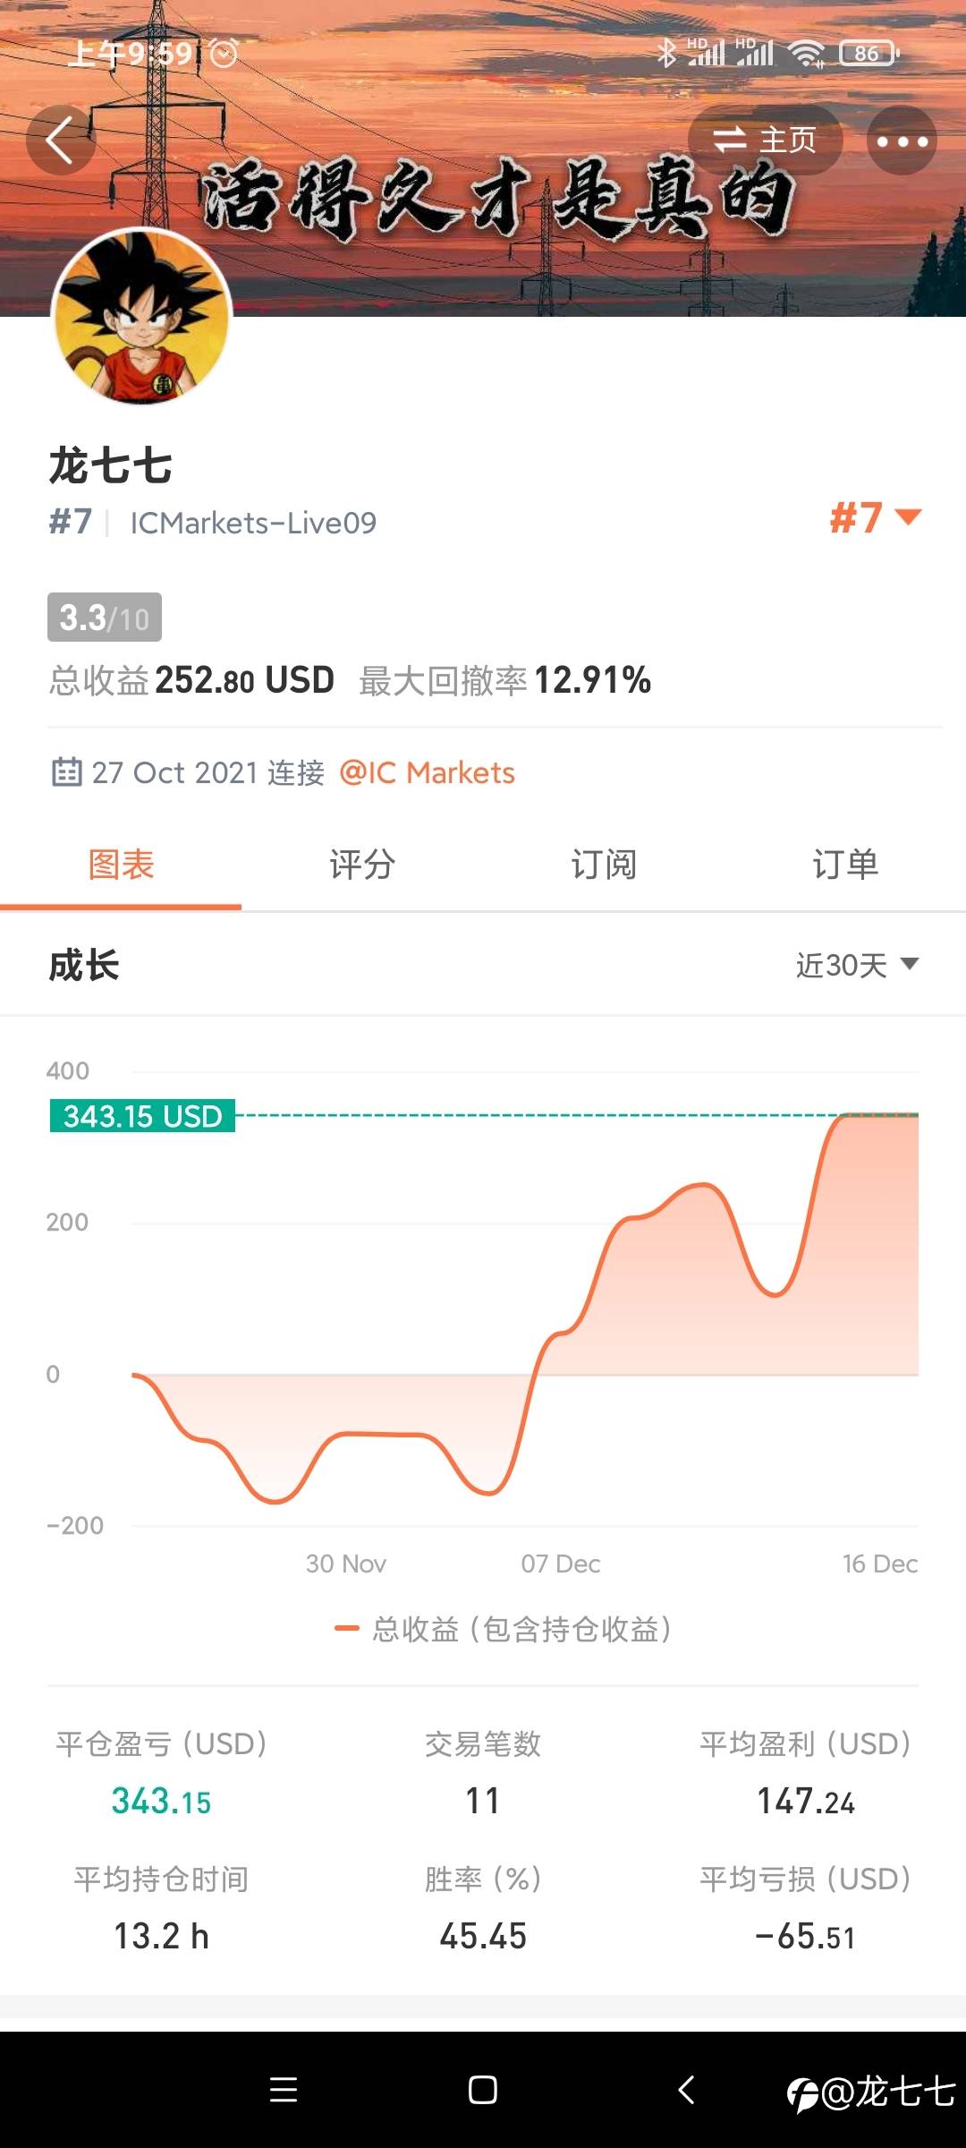Tap the Android home square icon
Image resolution: width=966 pixels, height=2148 pixels.
coord(483,2090)
